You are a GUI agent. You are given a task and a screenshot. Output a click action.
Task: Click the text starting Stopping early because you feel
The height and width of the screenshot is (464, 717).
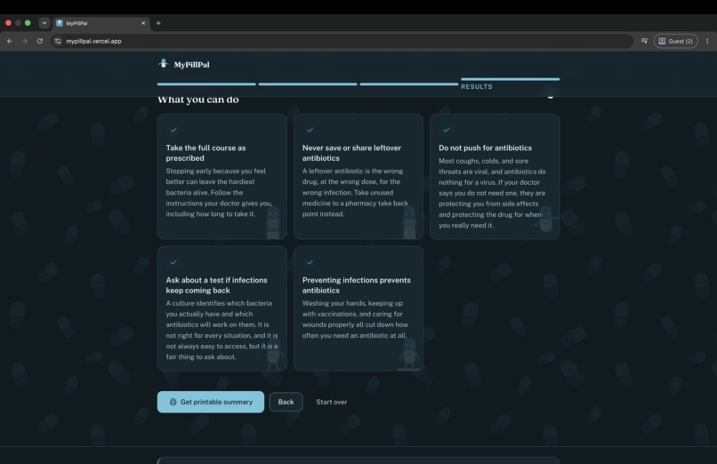pos(219,192)
